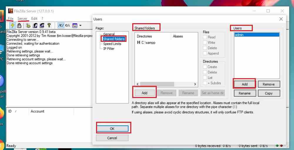Maximize the FileZilla Server window
This screenshot has height=150, width=294.
click(x=268, y=11)
